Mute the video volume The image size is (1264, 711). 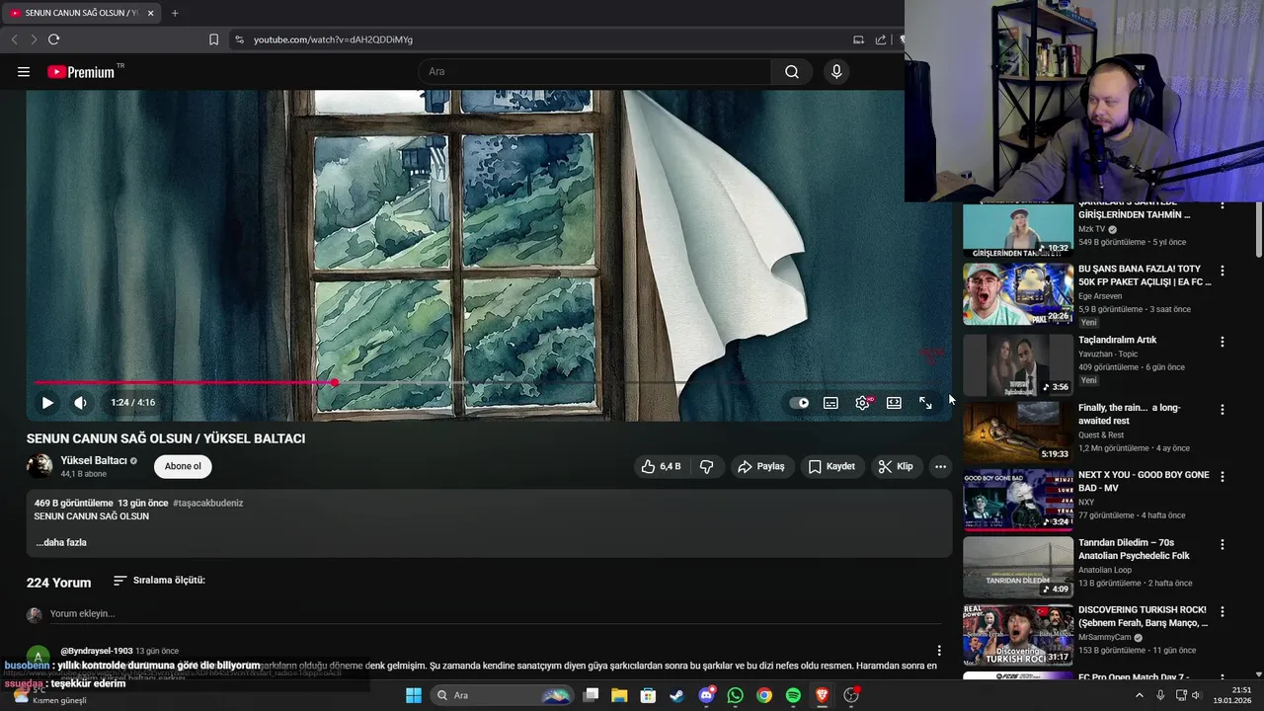pyautogui.click(x=80, y=403)
